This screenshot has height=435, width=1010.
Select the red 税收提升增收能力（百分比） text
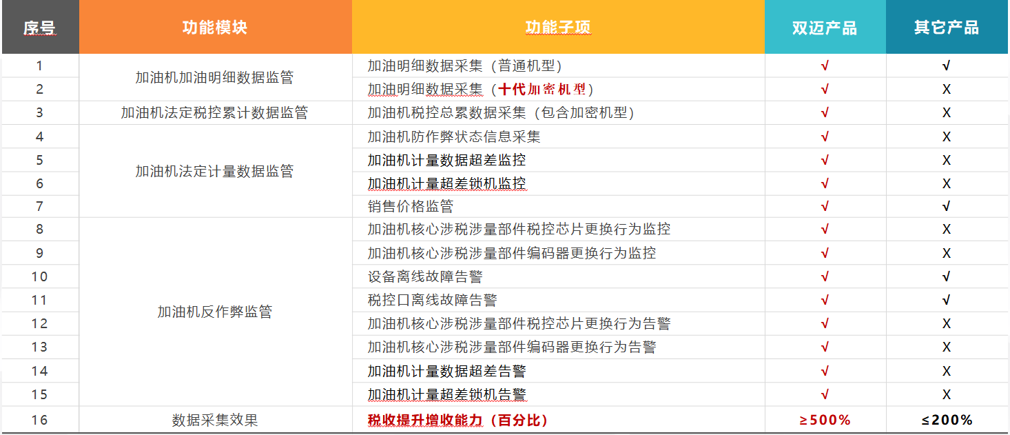coord(458,420)
